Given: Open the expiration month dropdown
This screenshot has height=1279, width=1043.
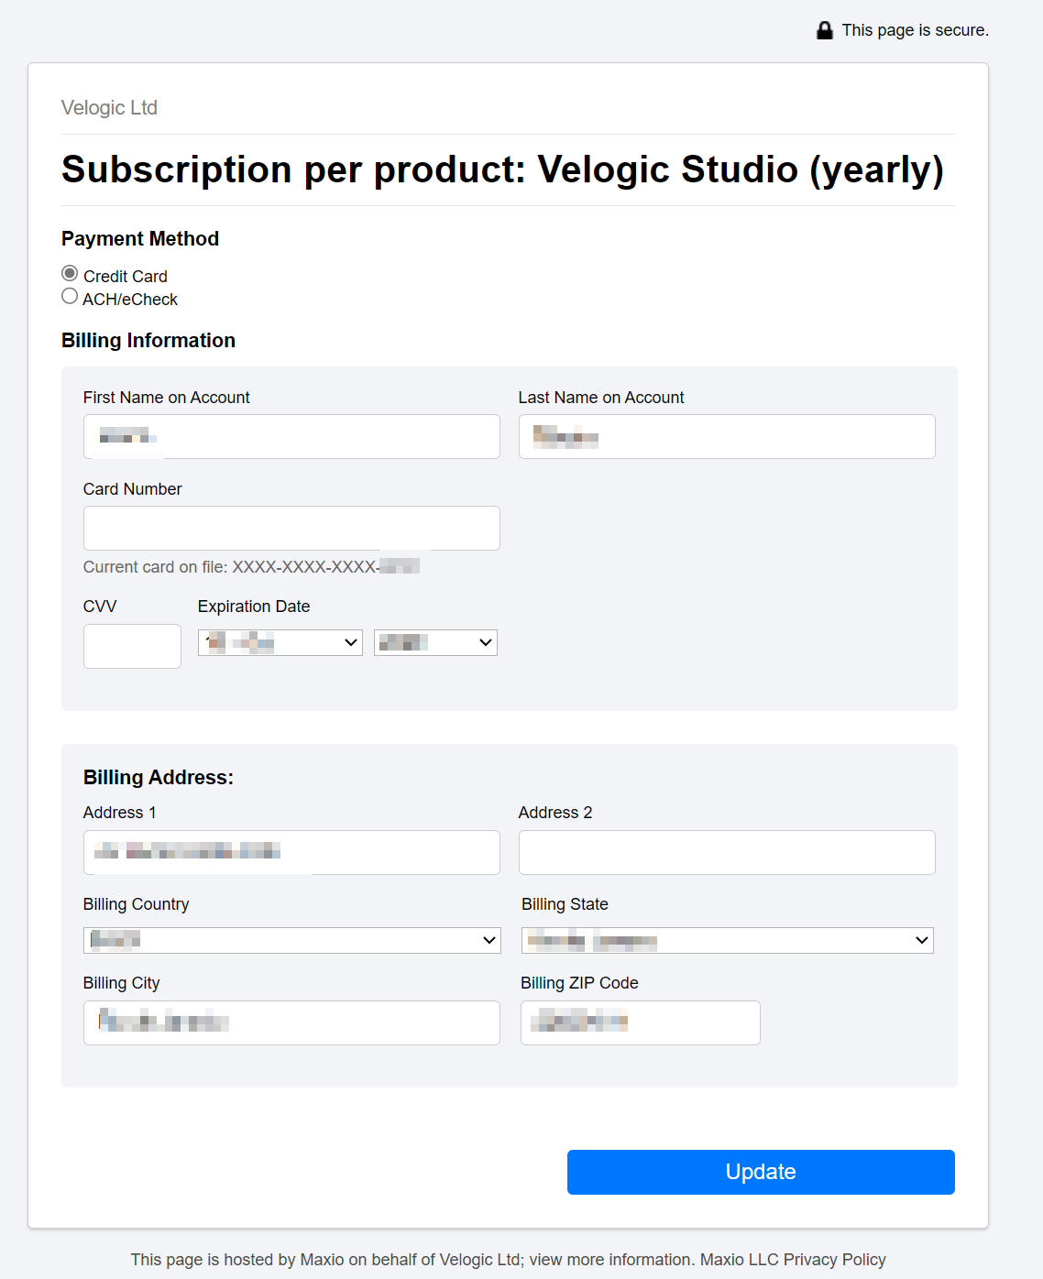Looking at the screenshot, I should pyautogui.click(x=280, y=642).
